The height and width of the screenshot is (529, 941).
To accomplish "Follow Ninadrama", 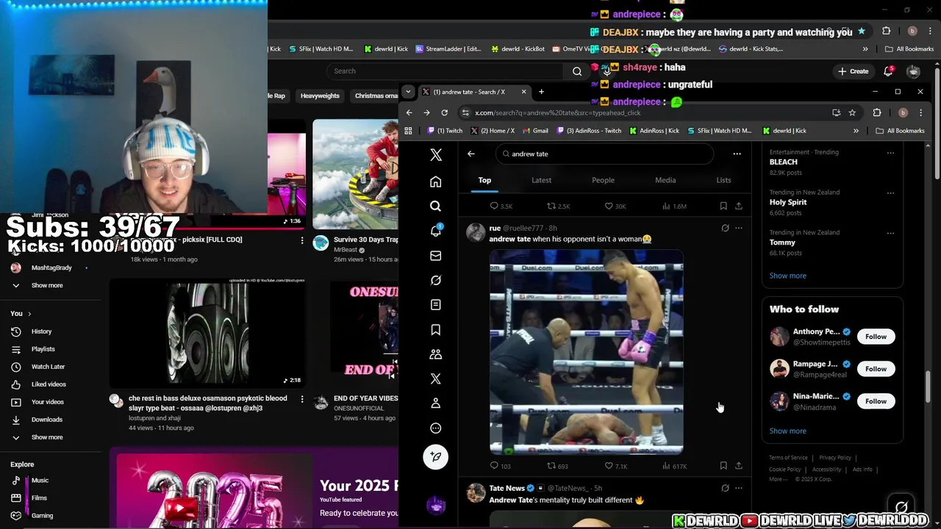I will pyautogui.click(x=876, y=401).
